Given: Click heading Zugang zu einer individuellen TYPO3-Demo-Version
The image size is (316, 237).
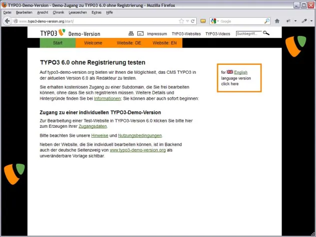Looking at the screenshot, I should pos(100,112).
